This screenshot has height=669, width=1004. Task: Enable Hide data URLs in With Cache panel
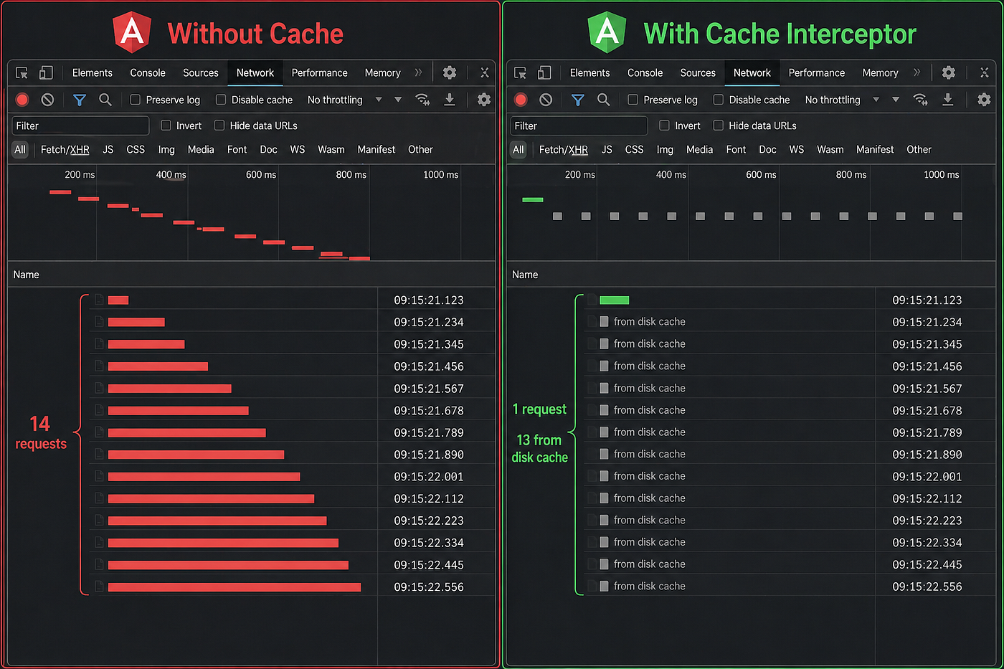718,125
